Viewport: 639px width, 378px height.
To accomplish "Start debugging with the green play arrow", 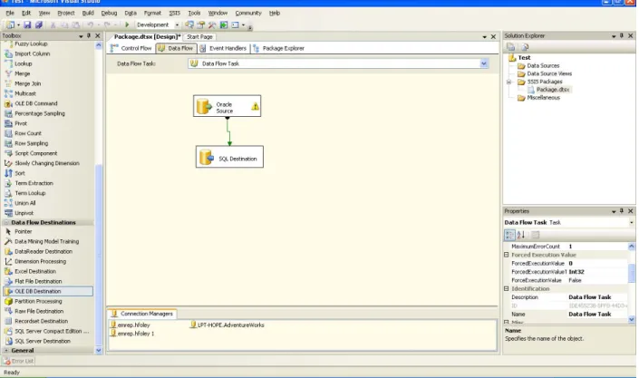I will tap(127, 24).
